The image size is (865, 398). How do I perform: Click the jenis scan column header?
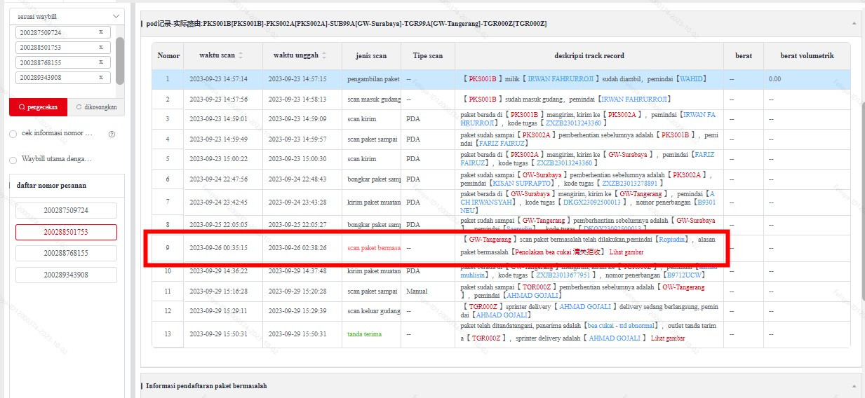371,56
